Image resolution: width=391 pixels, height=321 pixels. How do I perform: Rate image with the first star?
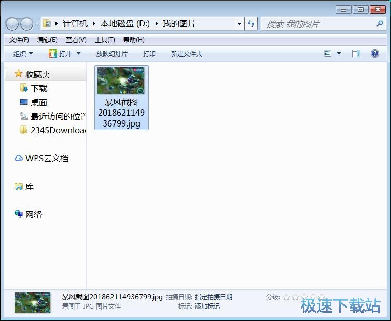pos(287,297)
